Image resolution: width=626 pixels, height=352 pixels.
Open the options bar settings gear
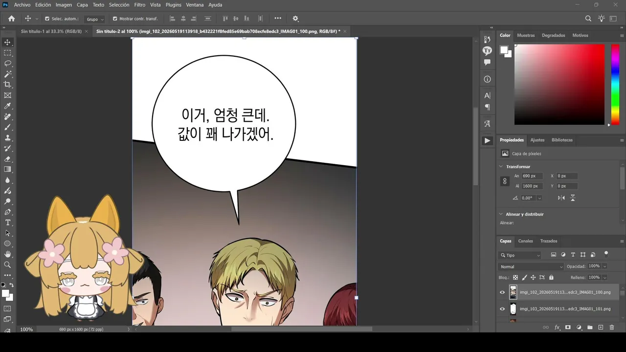click(x=295, y=19)
